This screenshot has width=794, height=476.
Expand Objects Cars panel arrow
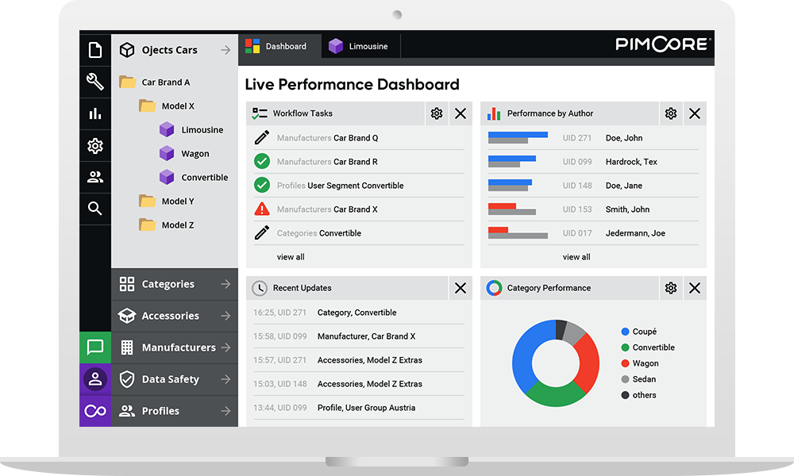[x=225, y=50]
